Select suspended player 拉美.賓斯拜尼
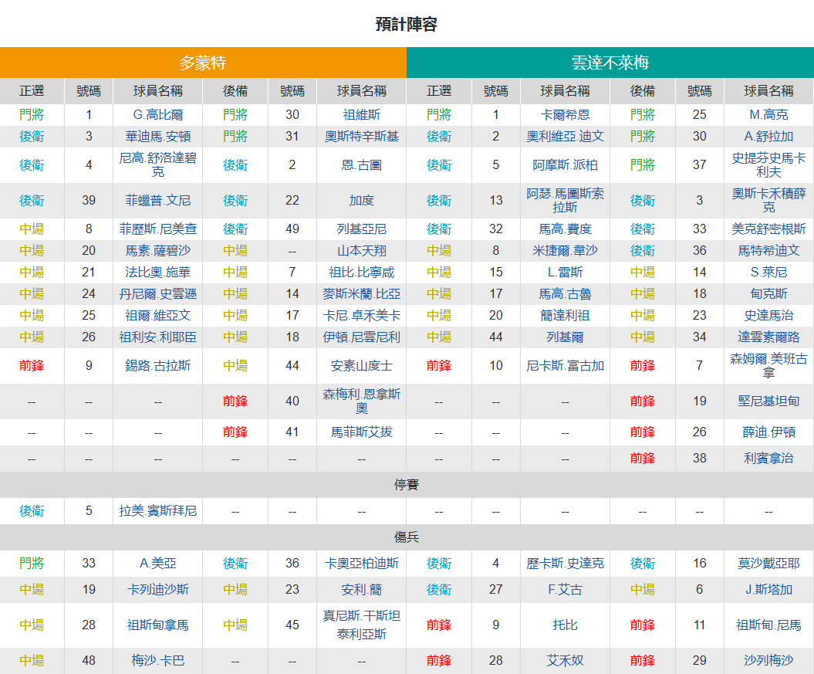The width and height of the screenshot is (814, 674). (158, 511)
